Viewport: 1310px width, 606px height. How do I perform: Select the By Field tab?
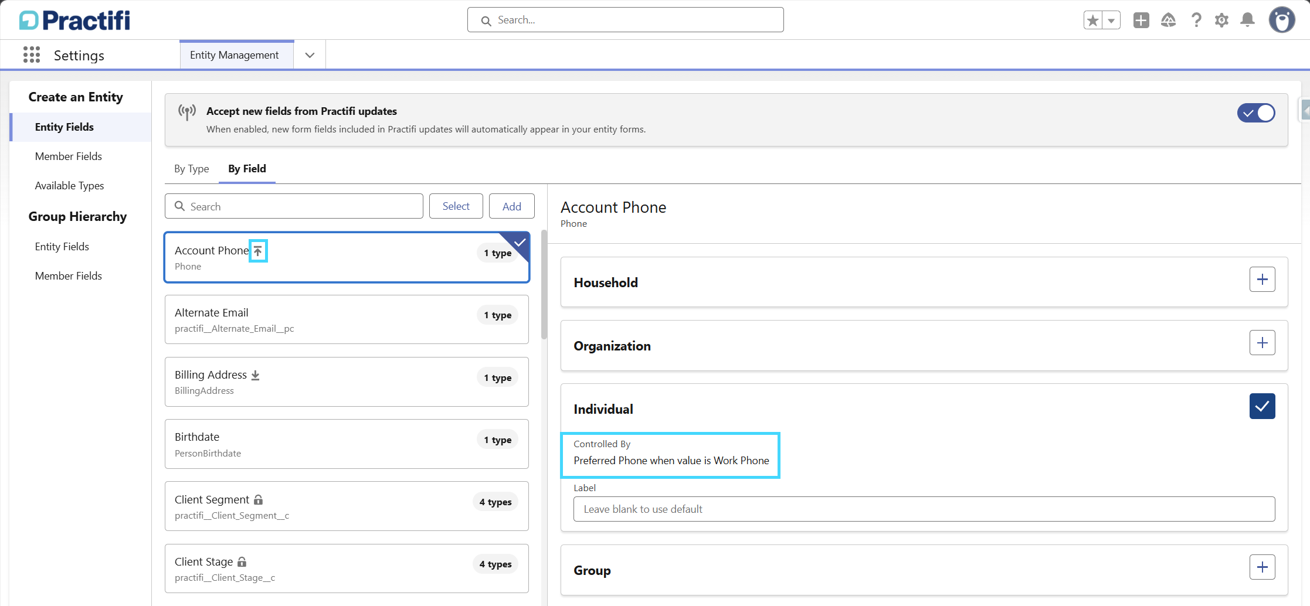pyautogui.click(x=247, y=169)
